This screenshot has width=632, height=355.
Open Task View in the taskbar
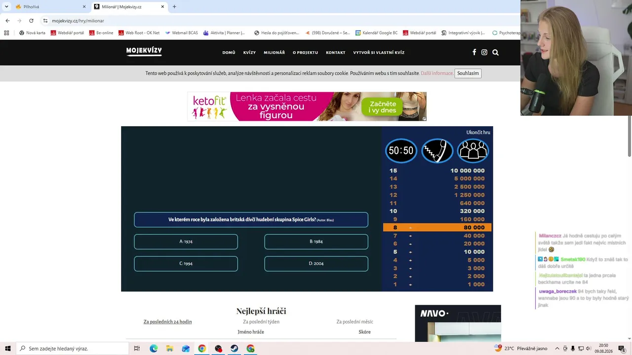[x=137, y=349]
